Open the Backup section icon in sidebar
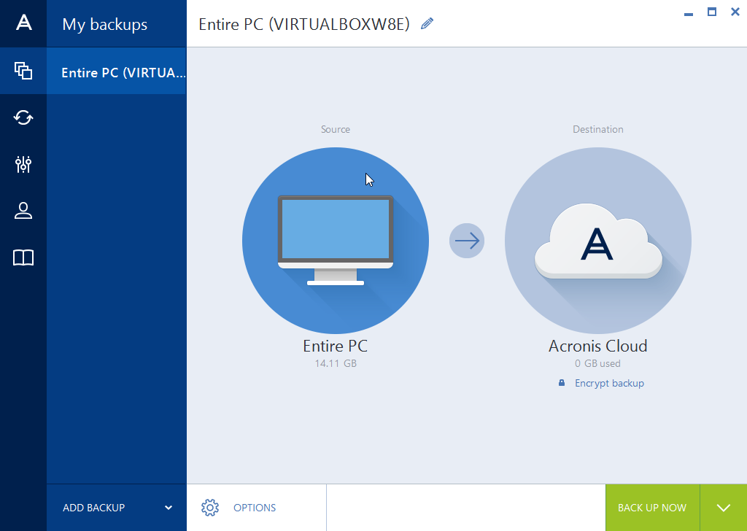747x531 pixels. 23,71
